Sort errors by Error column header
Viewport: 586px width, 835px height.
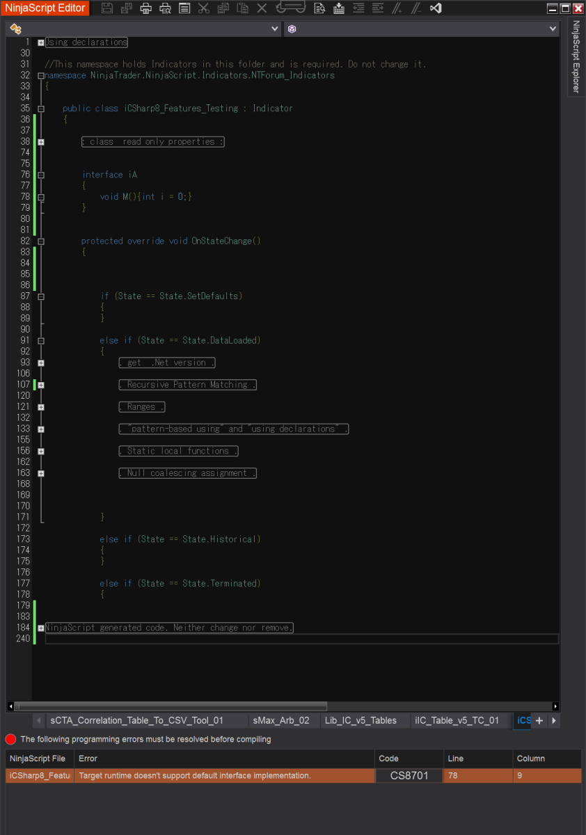coord(224,758)
